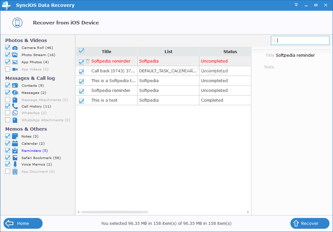
Task: Click the iOS device phone icon
Action: tap(18, 22)
